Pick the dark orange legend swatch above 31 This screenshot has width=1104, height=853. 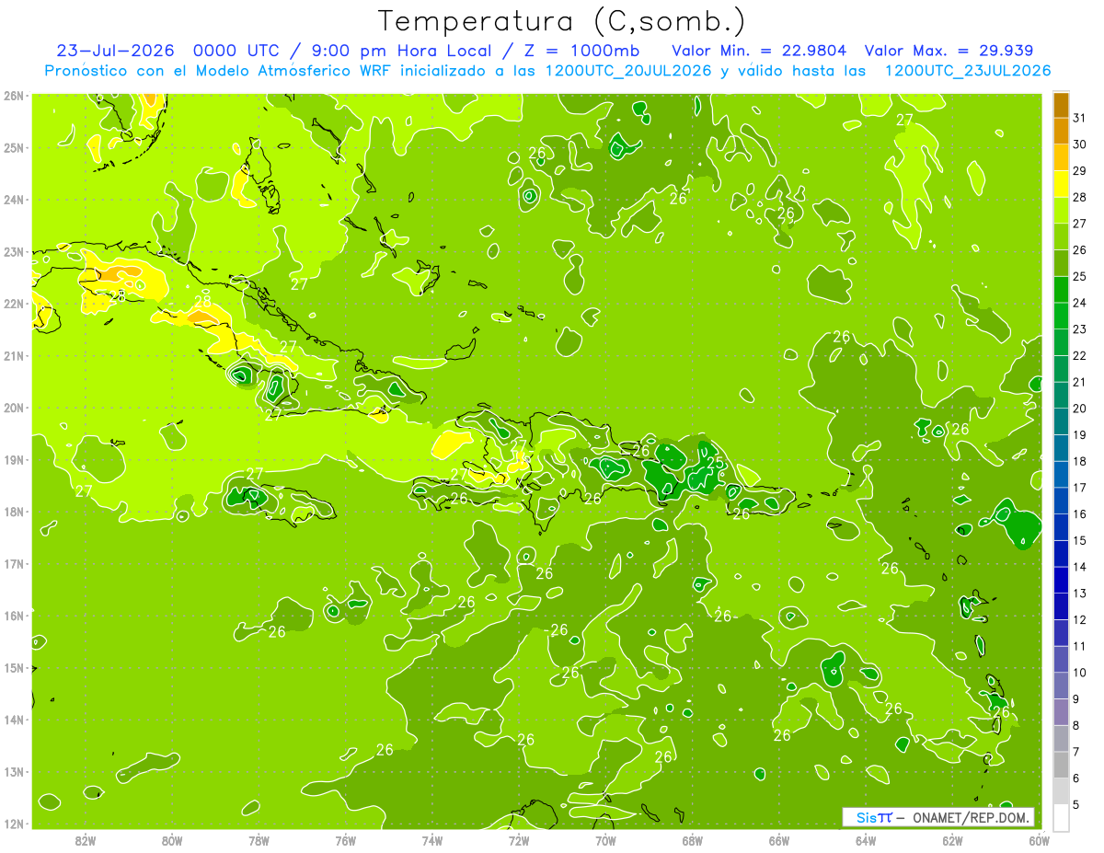[1061, 106]
